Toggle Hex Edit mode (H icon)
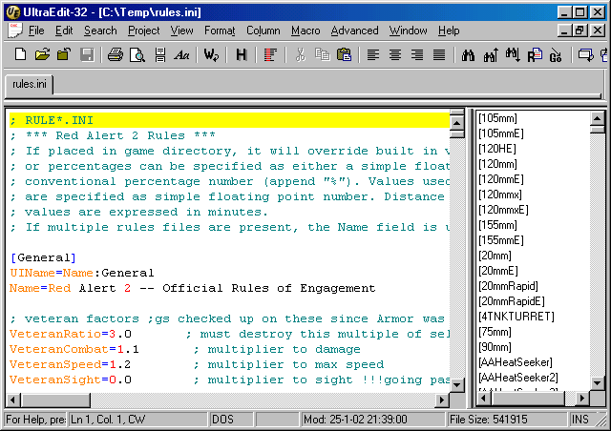 point(241,55)
